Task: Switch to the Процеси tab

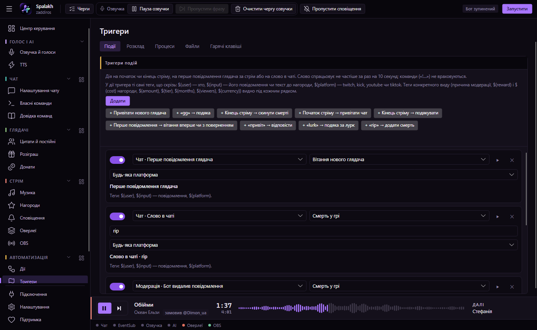Action: 165,46
